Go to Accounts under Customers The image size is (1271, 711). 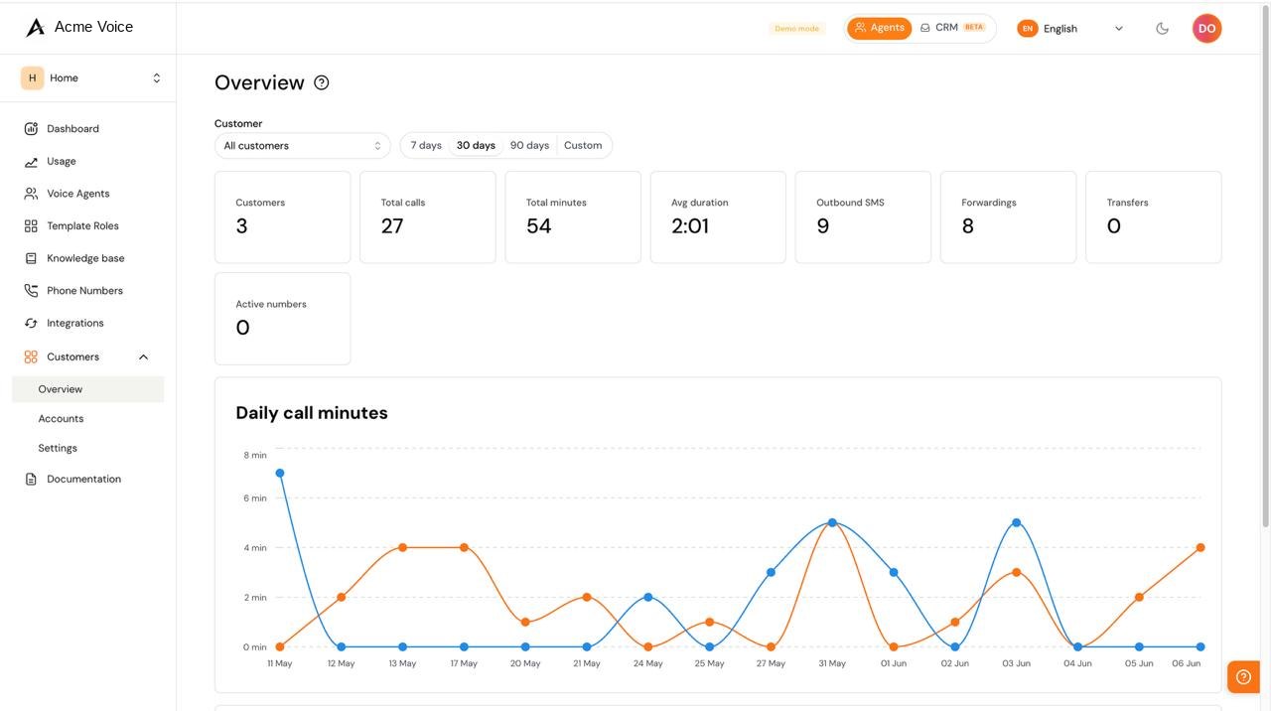pyautogui.click(x=61, y=419)
